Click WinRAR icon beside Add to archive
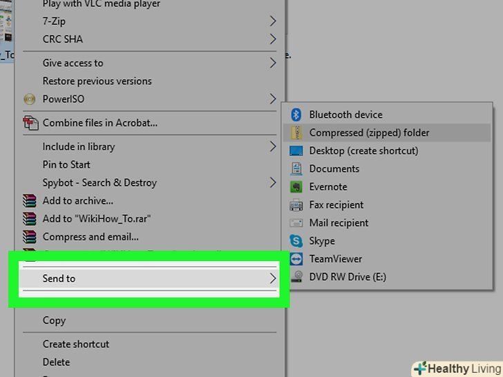This screenshot has height=377, width=503. pyautogui.click(x=30, y=201)
